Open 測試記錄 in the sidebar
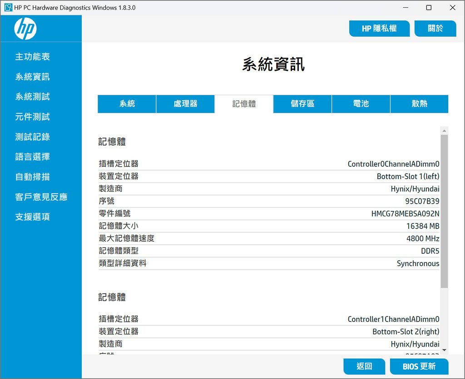The height and width of the screenshot is (379, 465). click(33, 137)
